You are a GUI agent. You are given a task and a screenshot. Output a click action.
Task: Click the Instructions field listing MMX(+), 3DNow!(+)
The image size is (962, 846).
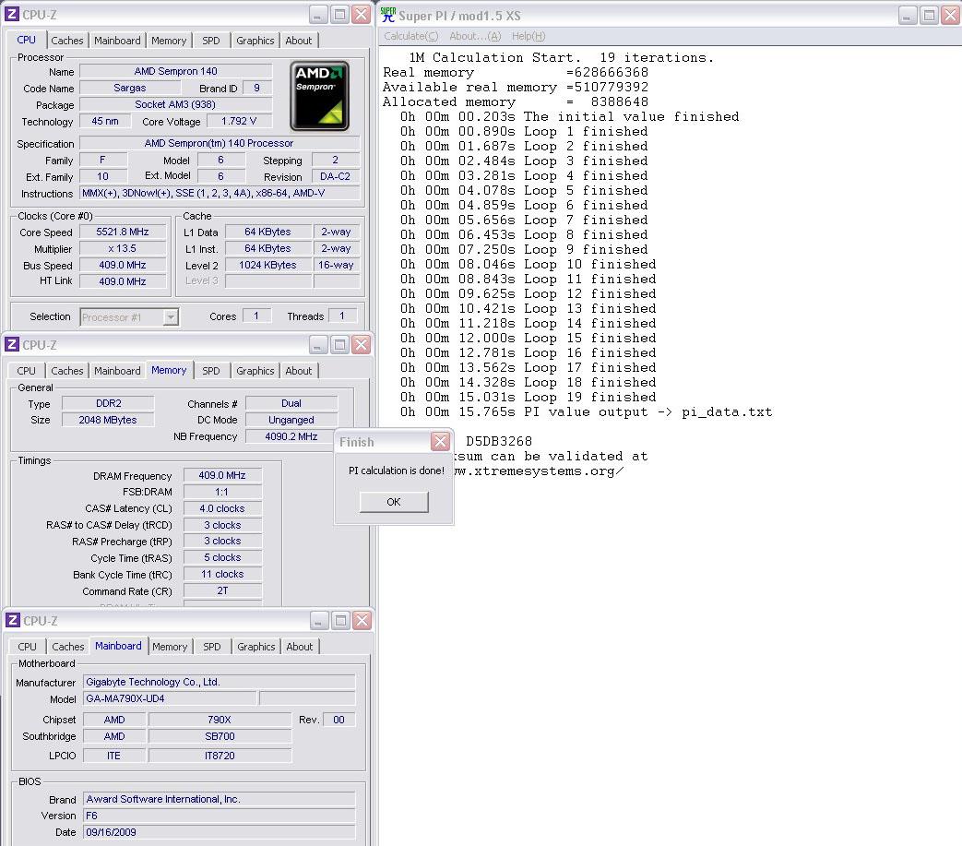(220, 193)
